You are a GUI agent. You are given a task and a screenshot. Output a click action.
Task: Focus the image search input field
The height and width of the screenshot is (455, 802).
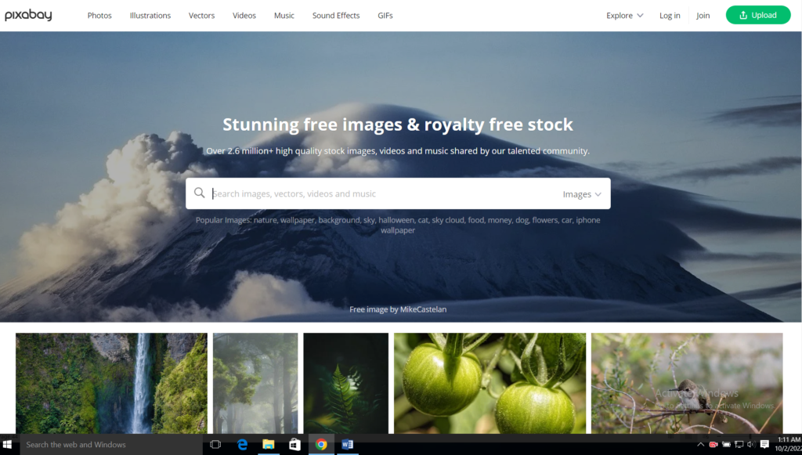(x=384, y=193)
